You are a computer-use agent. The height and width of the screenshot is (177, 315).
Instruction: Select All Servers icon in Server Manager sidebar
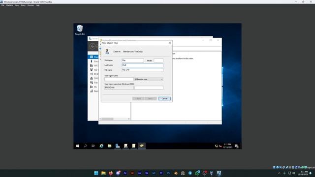click(92, 65)
